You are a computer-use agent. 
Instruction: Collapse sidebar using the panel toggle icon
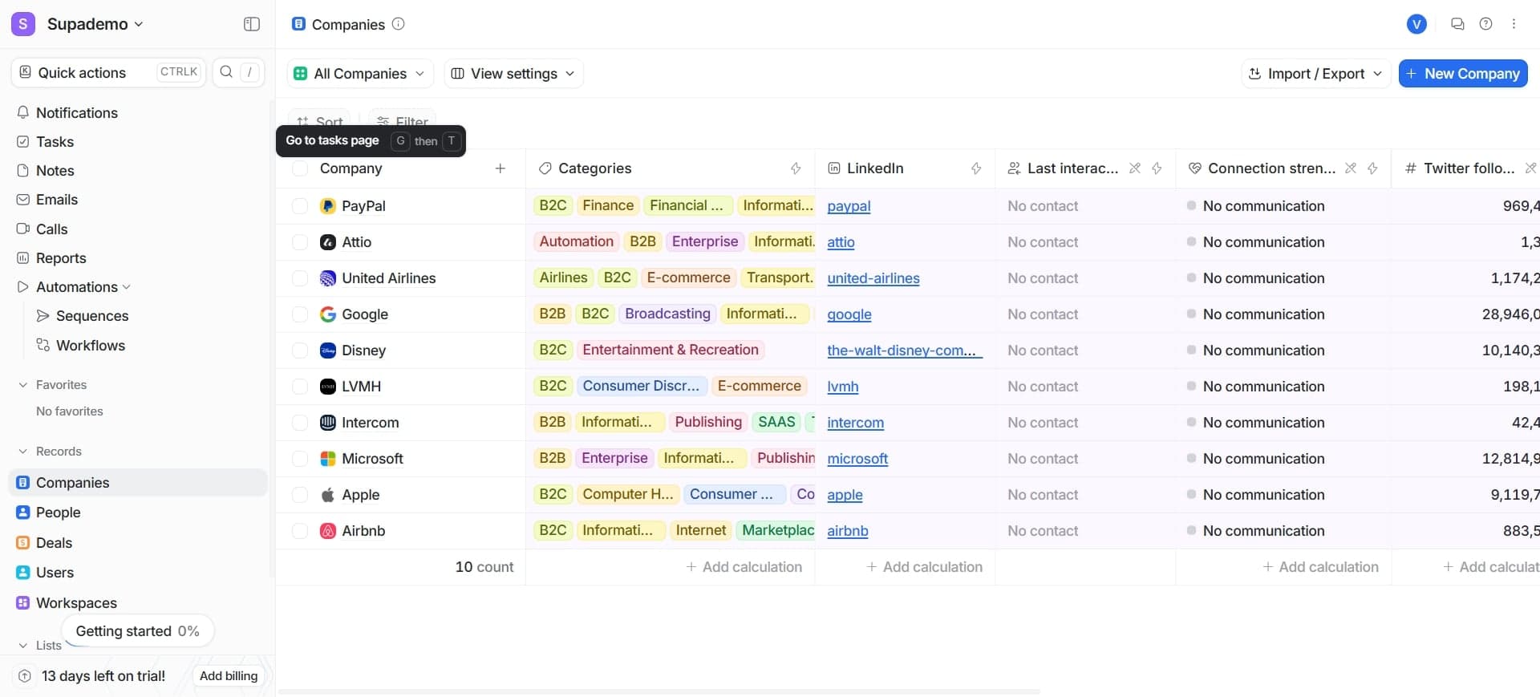(251, 24)
